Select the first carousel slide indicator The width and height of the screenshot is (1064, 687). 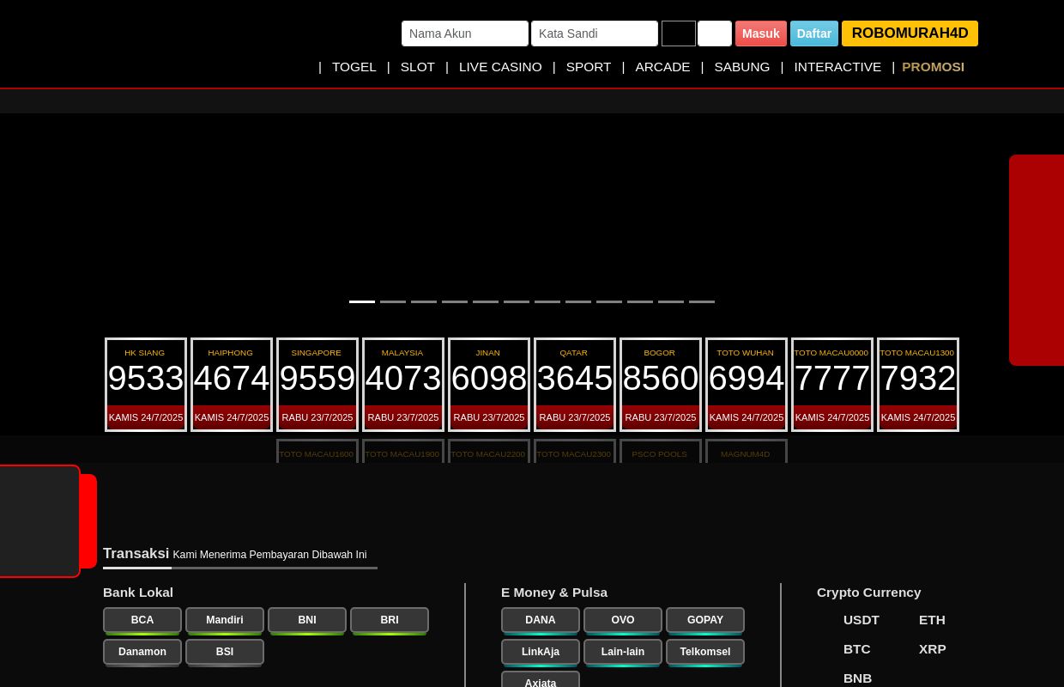tap(362, 301)
